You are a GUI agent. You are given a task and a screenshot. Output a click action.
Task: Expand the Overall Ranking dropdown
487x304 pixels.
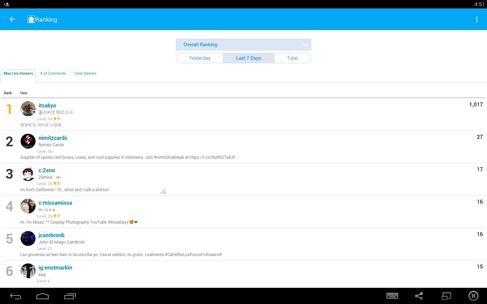pos(243,45)
